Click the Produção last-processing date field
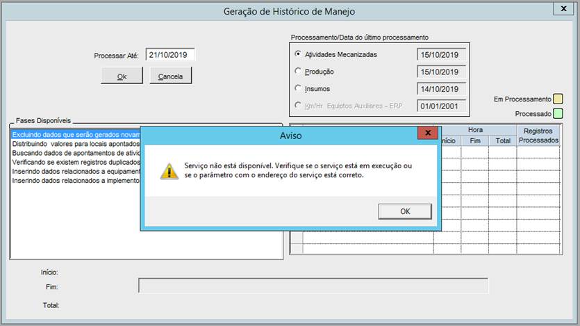 point(441,72)
